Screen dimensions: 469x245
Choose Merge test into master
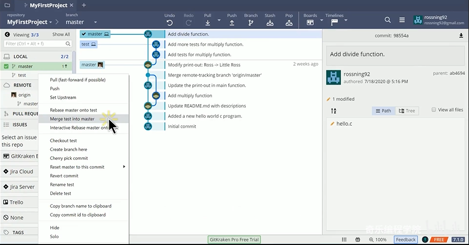pyautogui.click(x=84, y=119)
